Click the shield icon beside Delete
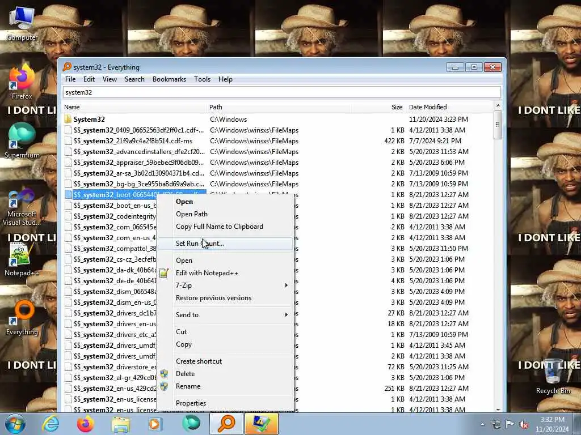This screenshot has height=435, width=581. coord(164,374)
